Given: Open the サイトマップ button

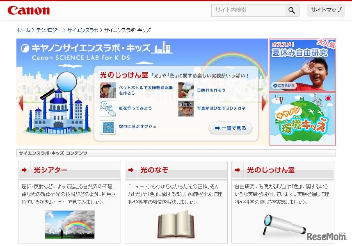Looking at the screenshot, I should 326,10.
